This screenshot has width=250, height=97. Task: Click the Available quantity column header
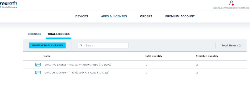(x=207, y=56)
